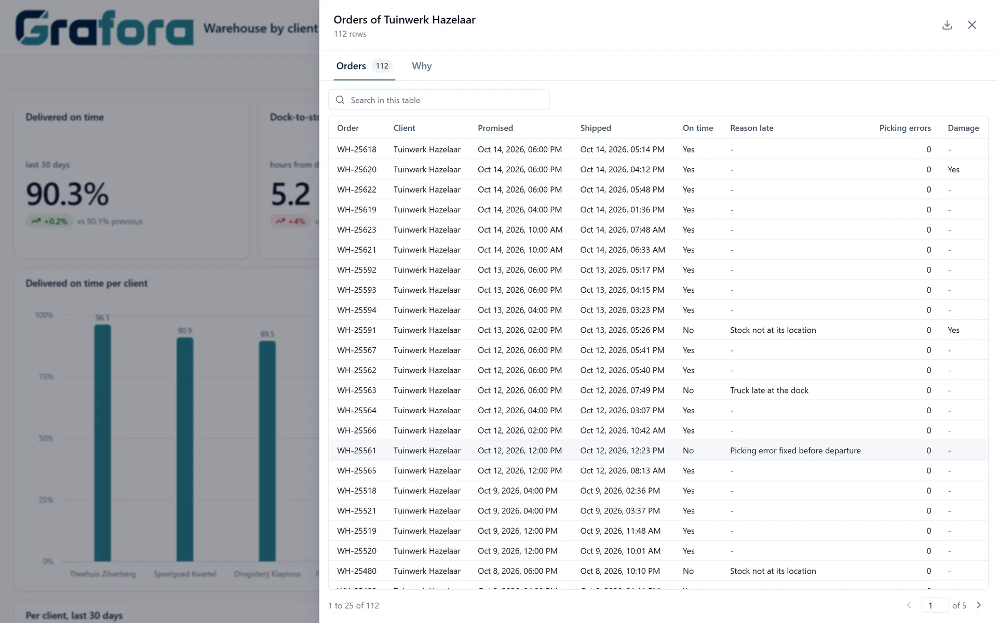Viewport: 997px width, 623px height.
Task: Select order WH-25561 cell
Action: (357, 451)
